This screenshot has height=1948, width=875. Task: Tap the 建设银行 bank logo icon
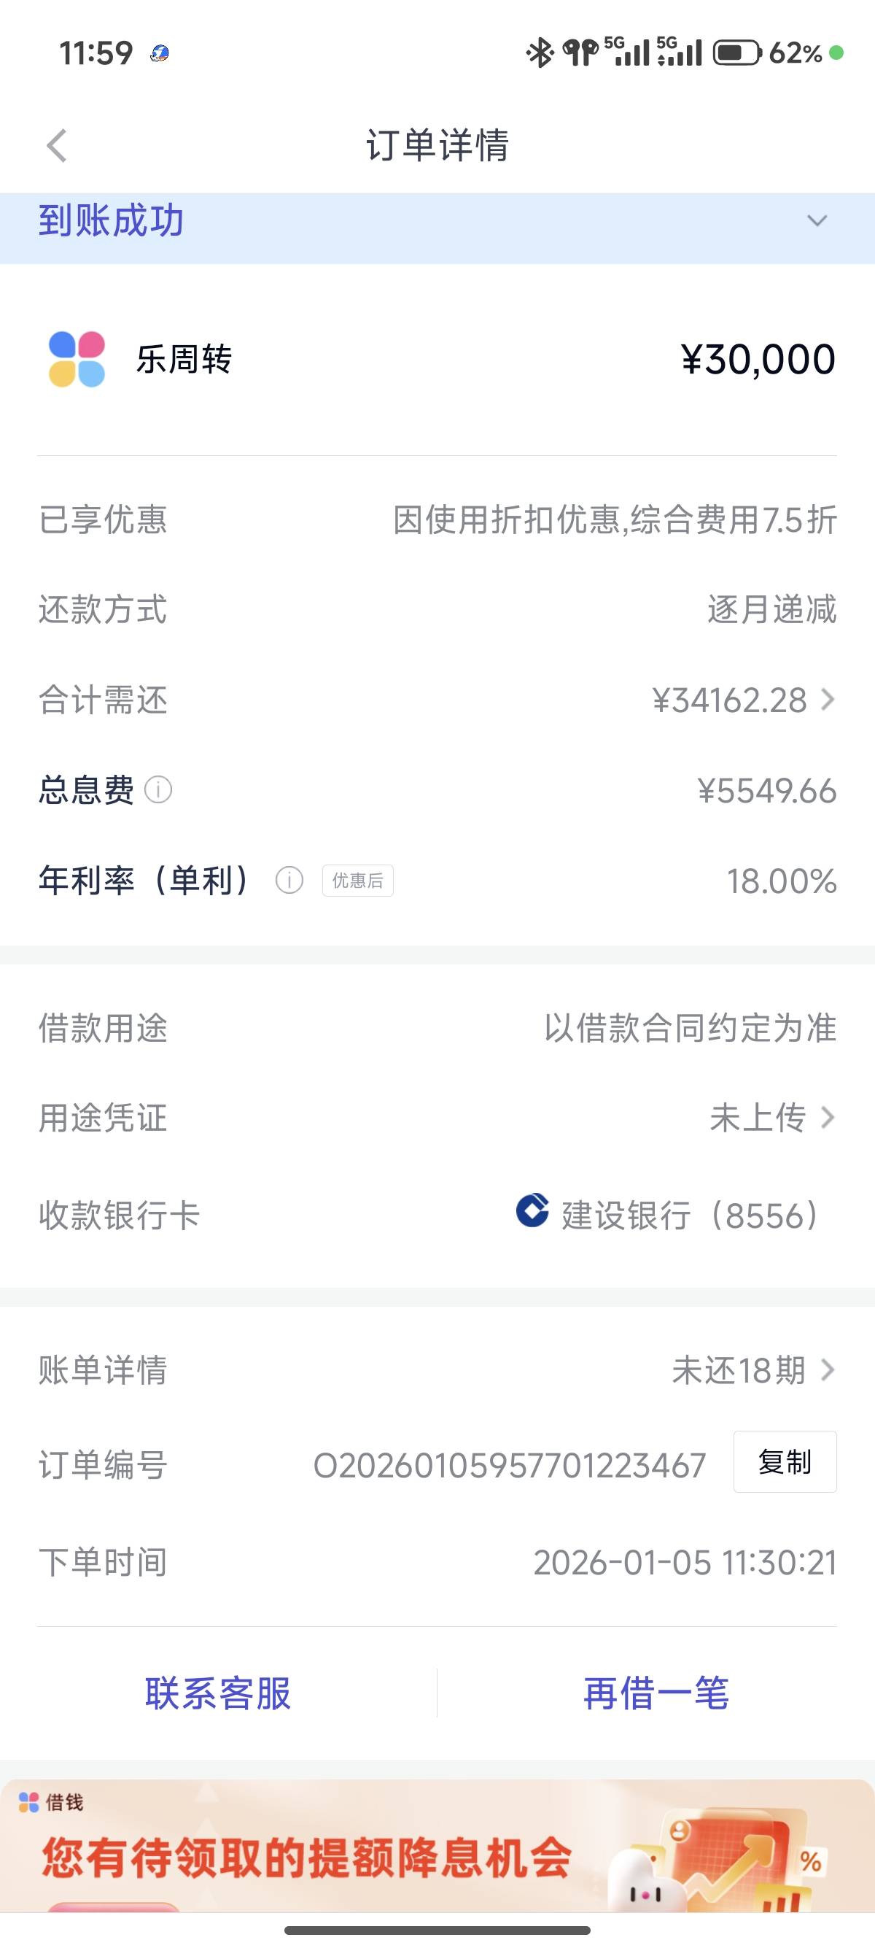[532, 1210]
